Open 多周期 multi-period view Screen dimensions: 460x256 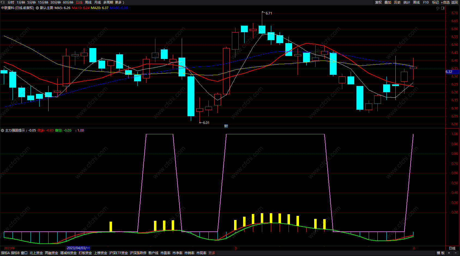[108, 2]
